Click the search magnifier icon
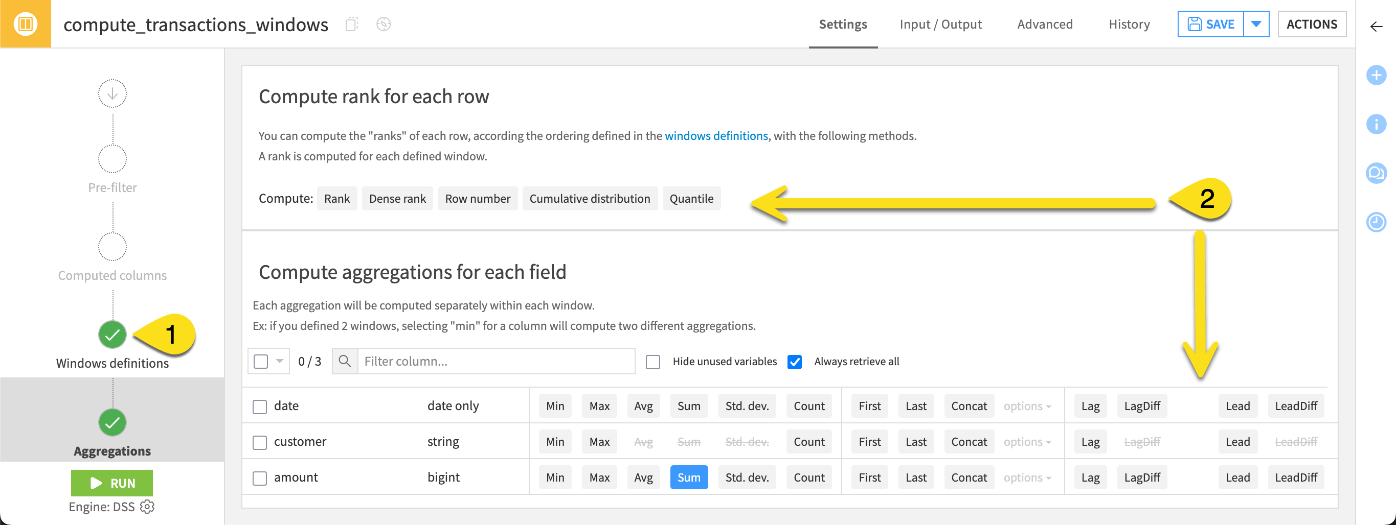Image resolution: width=1396 pixels, height=525 pixels. coord(345,361)
